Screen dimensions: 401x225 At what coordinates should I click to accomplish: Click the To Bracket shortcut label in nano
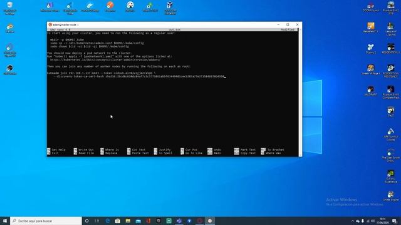coord(276,150)
